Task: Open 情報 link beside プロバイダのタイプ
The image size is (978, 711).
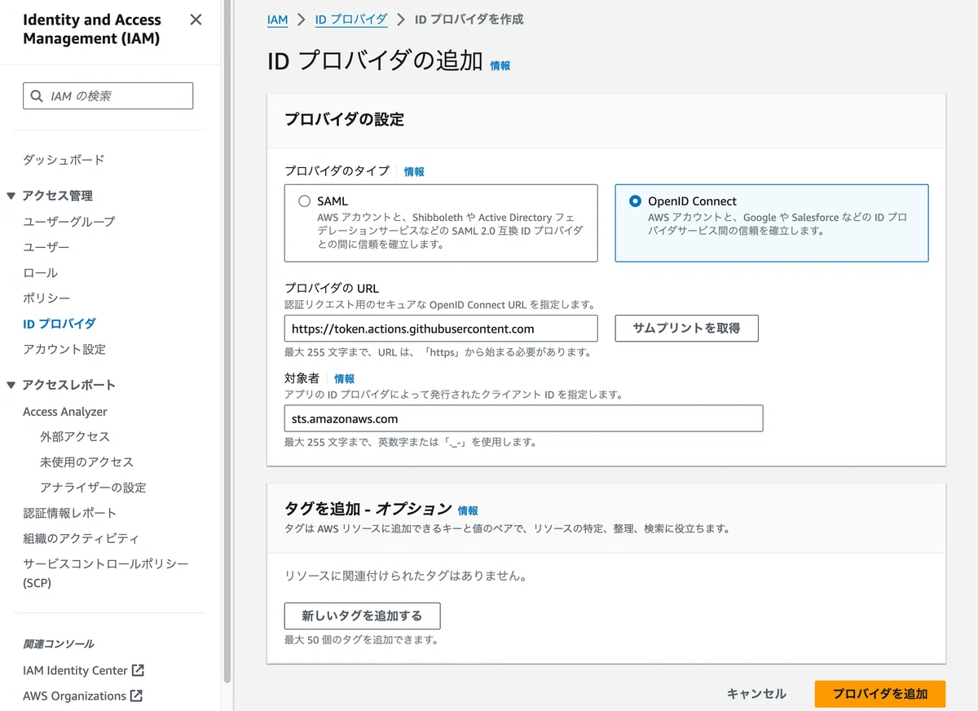Action: pos(414,172)
